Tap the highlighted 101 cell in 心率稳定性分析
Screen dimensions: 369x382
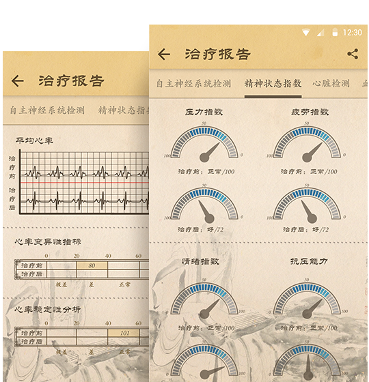(124, 333)
